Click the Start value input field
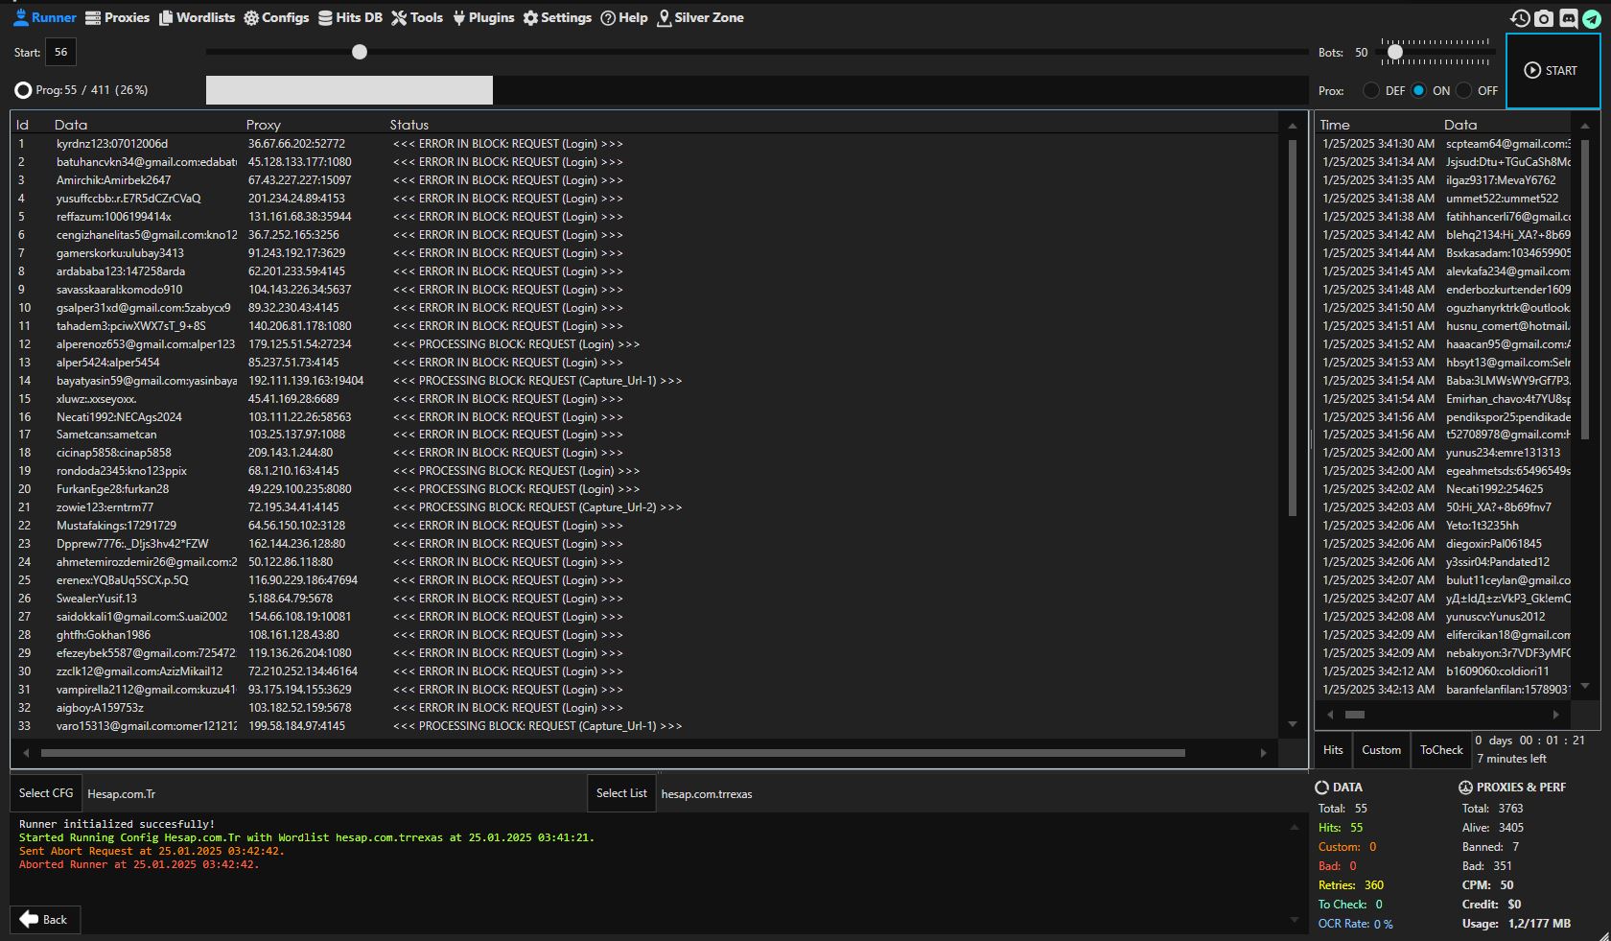This screenshot has width=1611, height=941. [x=60, y=52]
